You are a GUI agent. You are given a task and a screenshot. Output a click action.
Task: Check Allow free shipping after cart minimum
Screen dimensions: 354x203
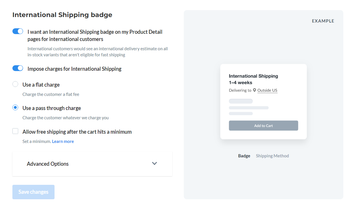(x=15, y=131)
